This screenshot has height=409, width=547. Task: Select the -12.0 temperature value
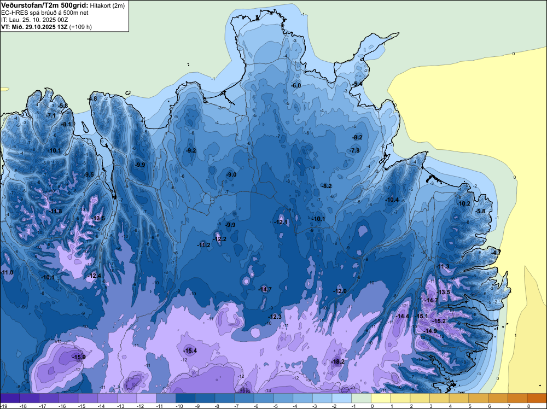coord(340,291)
